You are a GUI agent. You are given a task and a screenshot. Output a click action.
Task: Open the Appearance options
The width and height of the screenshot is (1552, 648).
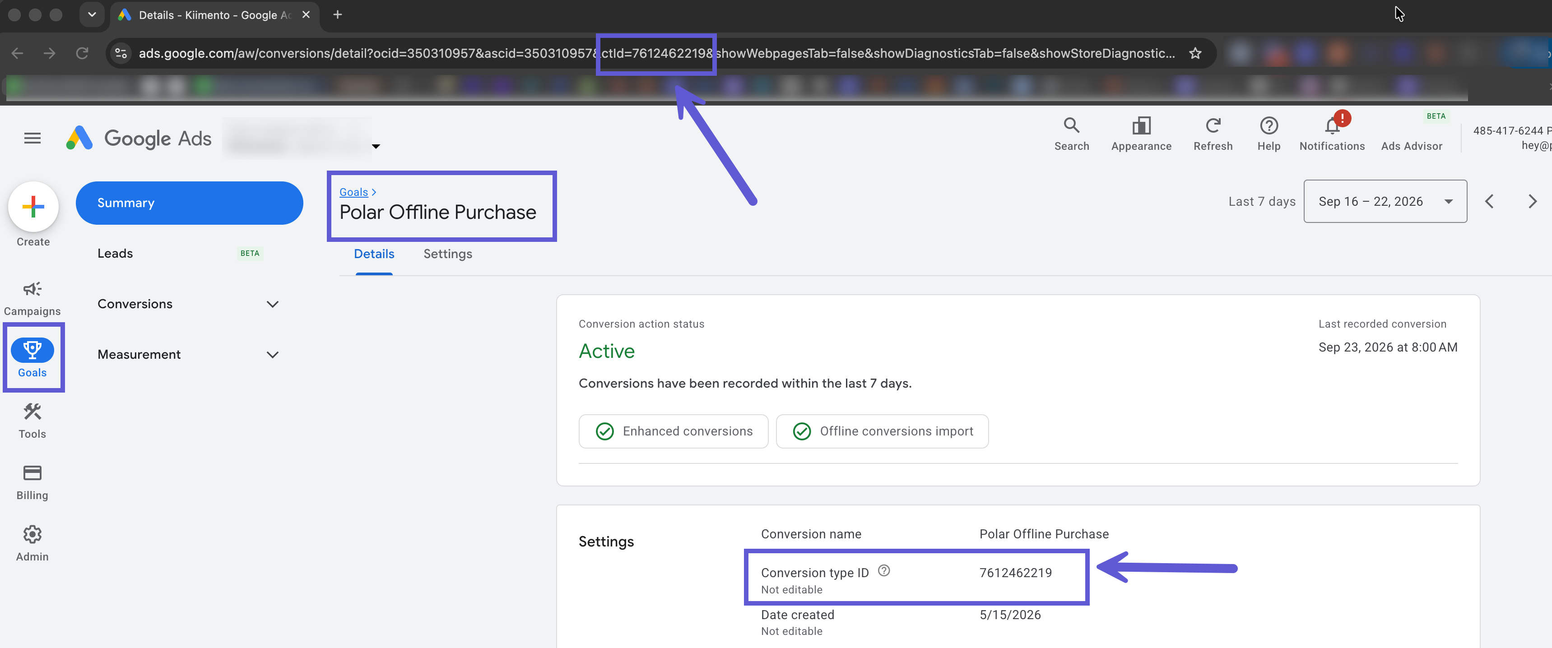click(x=1141, y=134)
